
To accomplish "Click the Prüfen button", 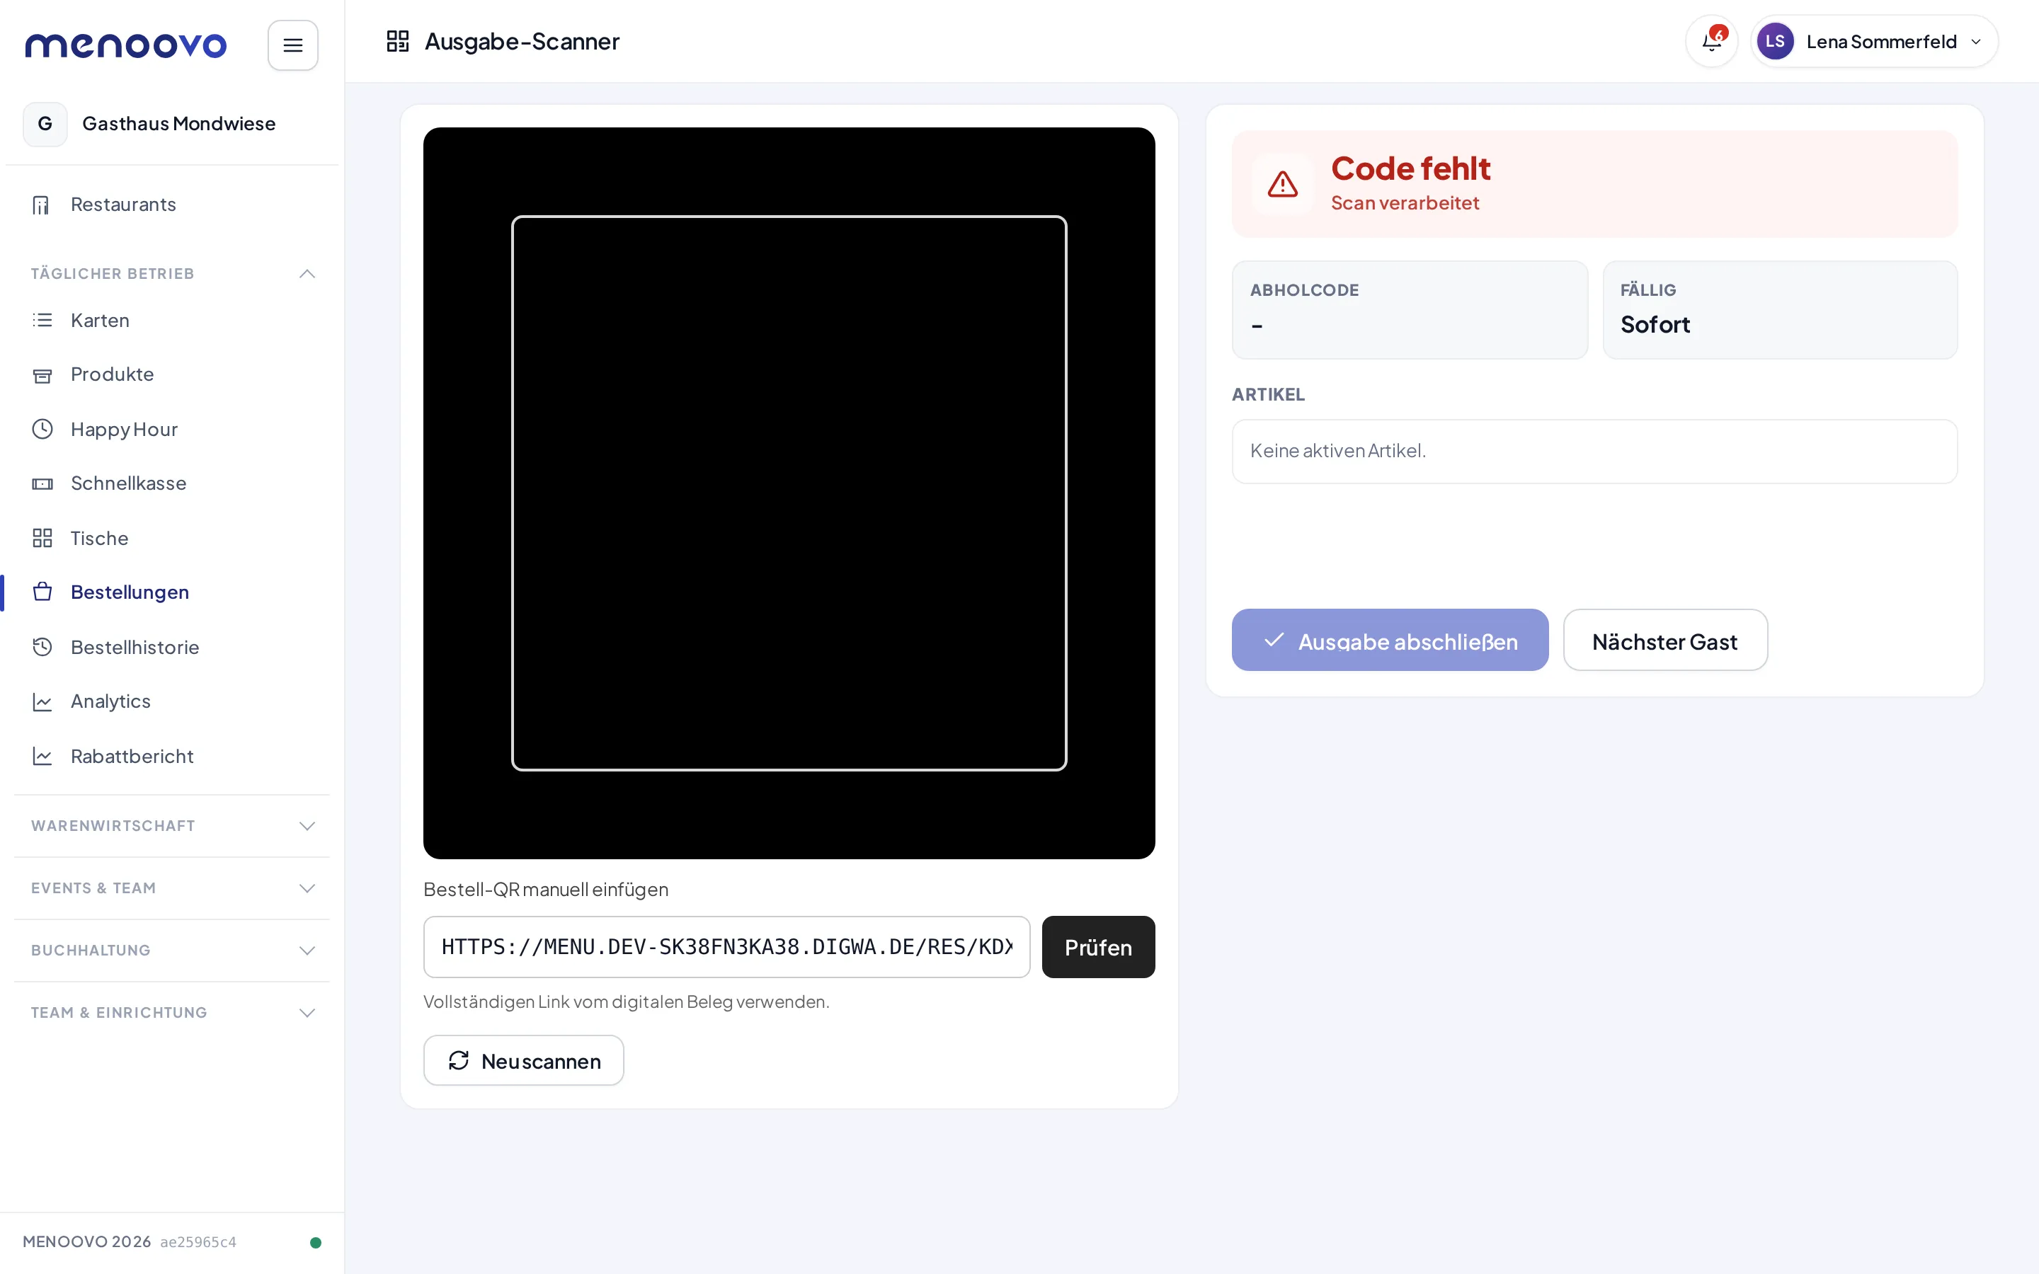I will 1098,947.
